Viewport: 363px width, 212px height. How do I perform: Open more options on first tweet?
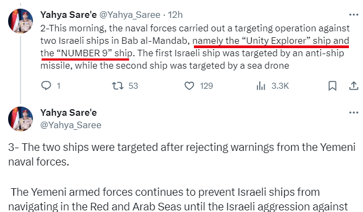353,15
